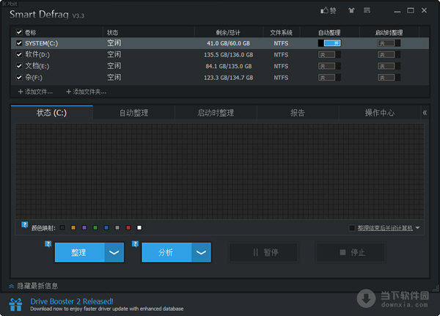Click the 暂停 pause button
This screenshot has width=440, height=316.
click(263, 252)
